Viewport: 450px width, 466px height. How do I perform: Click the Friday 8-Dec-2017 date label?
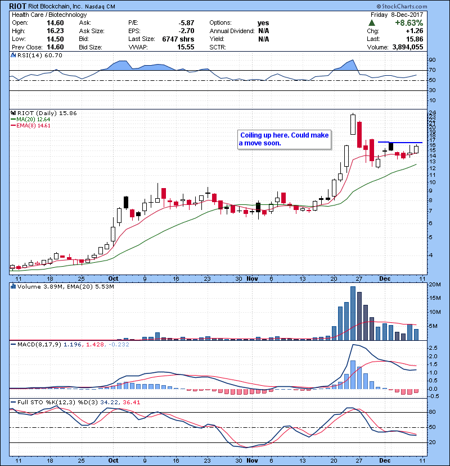click(397, 15)
